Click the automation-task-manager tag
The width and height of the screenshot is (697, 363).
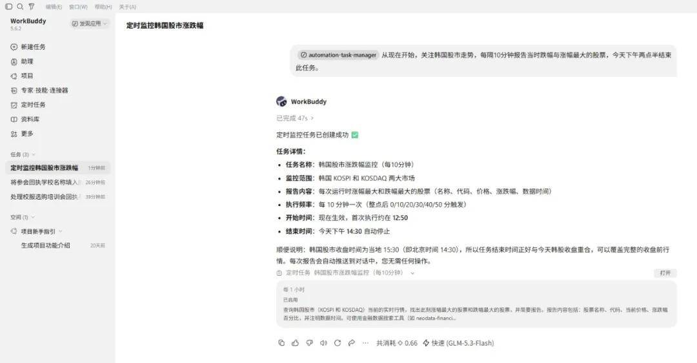pyautogui.click(x=338, y=55)
